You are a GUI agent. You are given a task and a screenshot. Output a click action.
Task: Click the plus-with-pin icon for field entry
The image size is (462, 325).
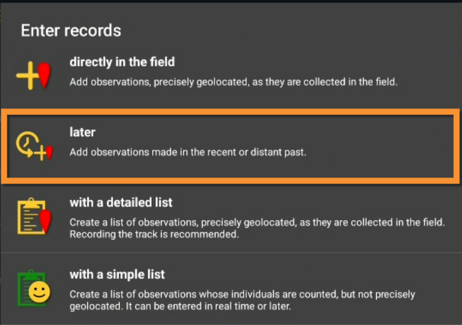coord(34,75)
